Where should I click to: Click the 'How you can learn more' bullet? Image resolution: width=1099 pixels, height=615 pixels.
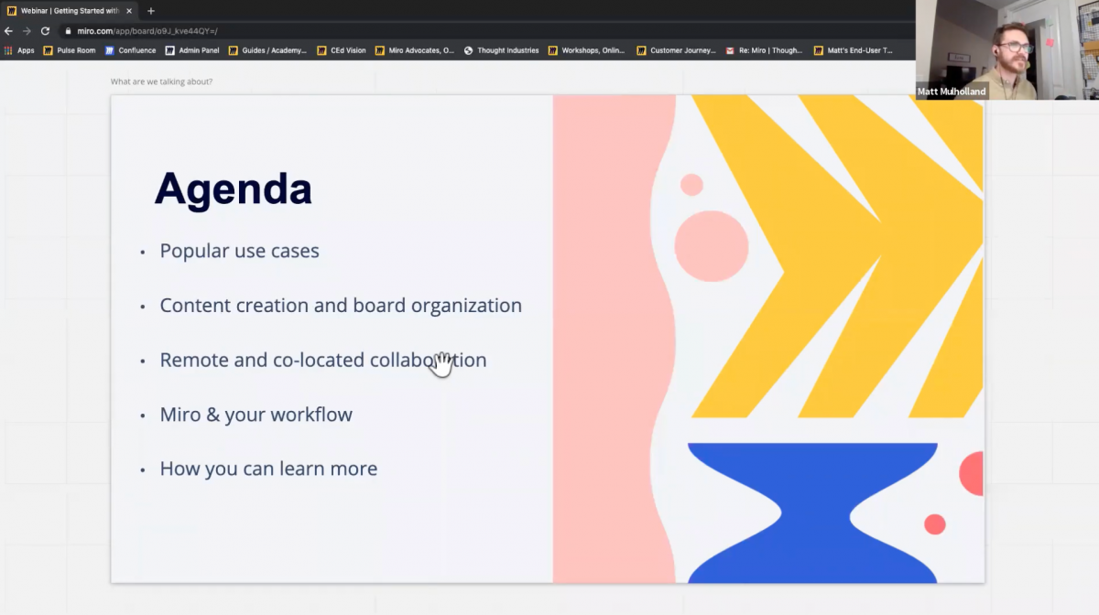268,469
